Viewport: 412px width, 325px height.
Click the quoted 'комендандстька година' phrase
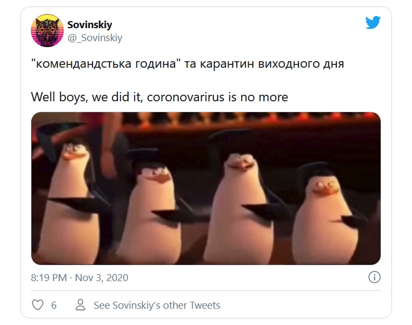[106, 64]
